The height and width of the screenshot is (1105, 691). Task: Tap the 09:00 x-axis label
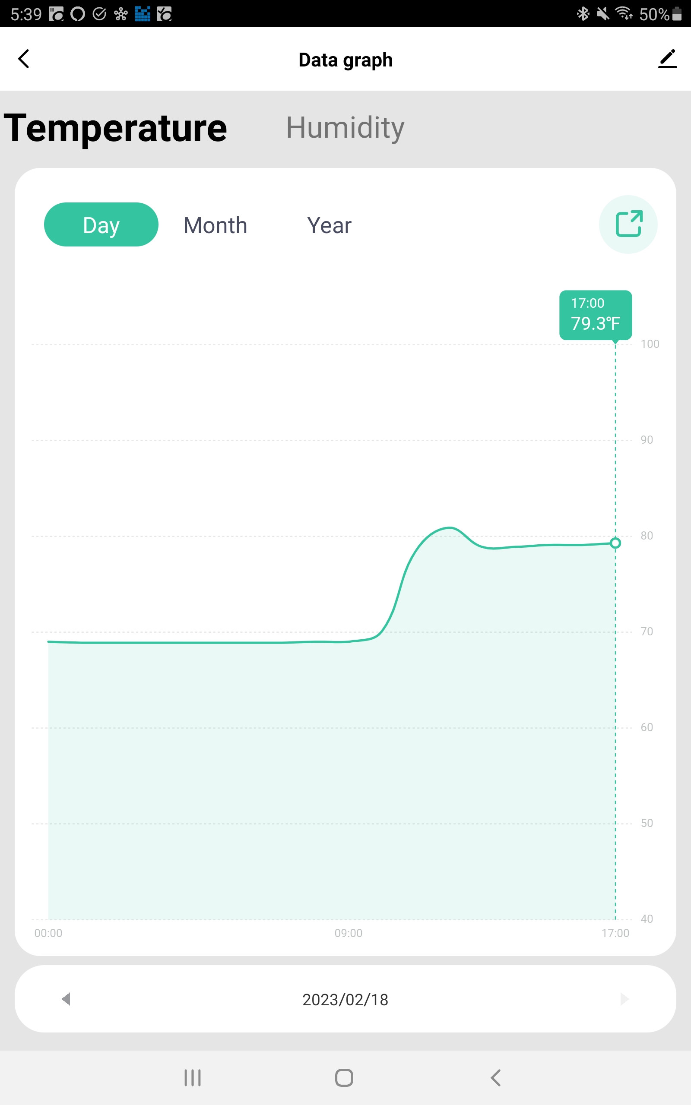click(348, 933)
